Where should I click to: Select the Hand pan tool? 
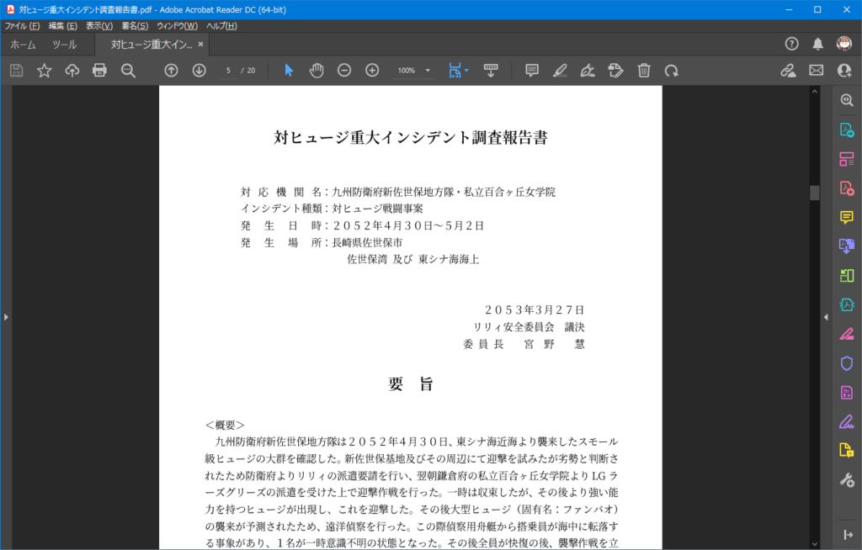[x=317, y=71]
